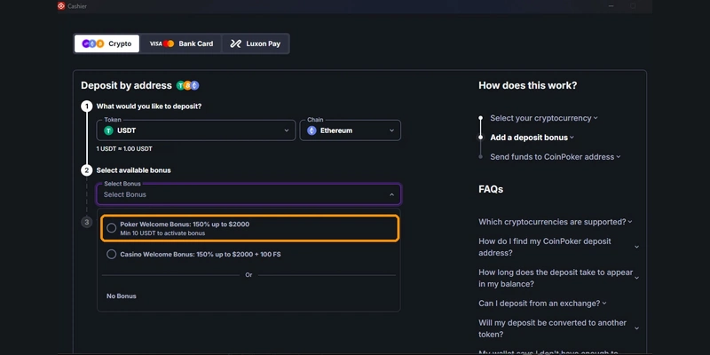Select the Luxon Pay tab
The width and height of the screenshot is (710, 355).
255,43
